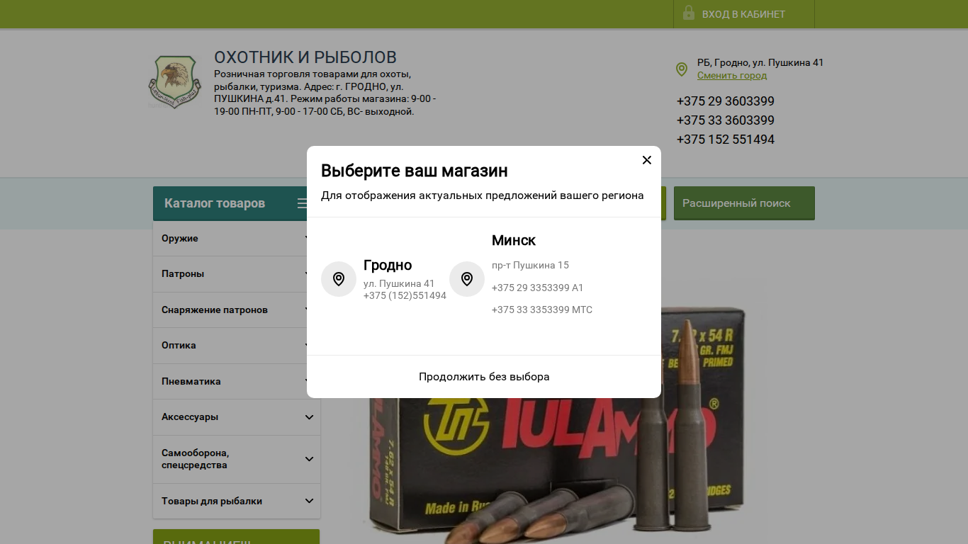The image size is (968, 544).
Task: Click phone number +375 152 551494
Action: click(x=726, y=140)
